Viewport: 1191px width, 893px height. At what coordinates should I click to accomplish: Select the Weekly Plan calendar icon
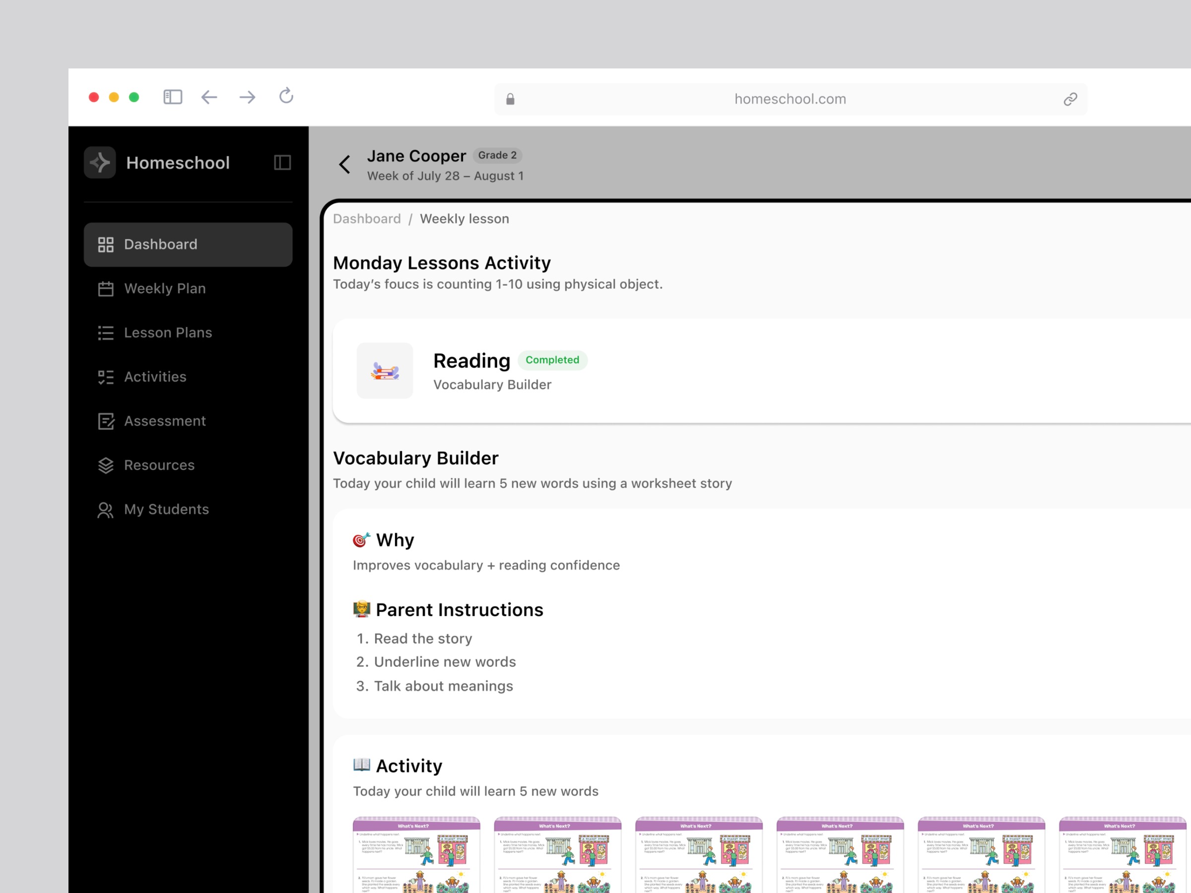(106, 289)
